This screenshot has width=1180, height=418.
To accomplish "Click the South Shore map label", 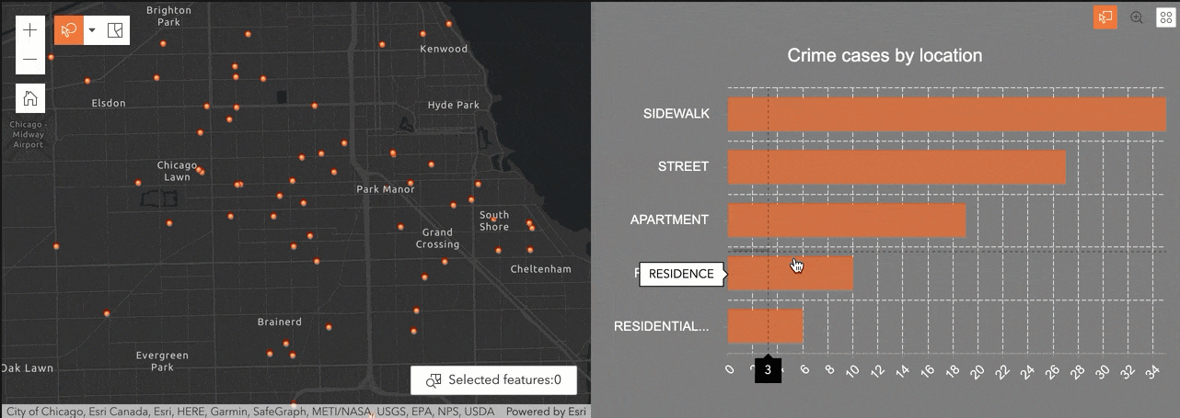I will (x=494, y=220).
